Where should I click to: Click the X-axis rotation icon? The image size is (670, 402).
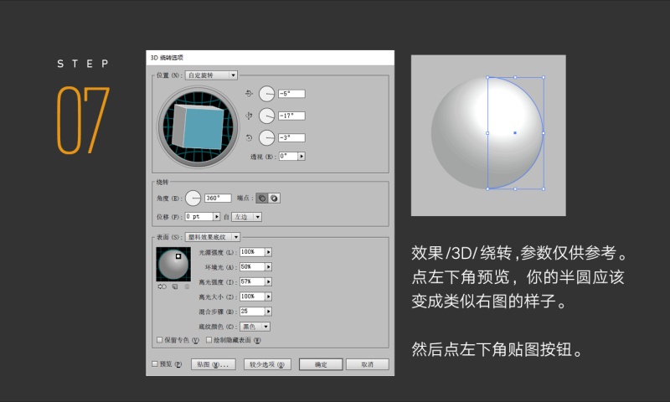coord(249,93)
